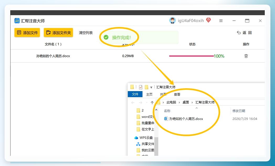275x166 pixels.
Task: Click Explorer forward navigation arrow
Action: (140, 102)
